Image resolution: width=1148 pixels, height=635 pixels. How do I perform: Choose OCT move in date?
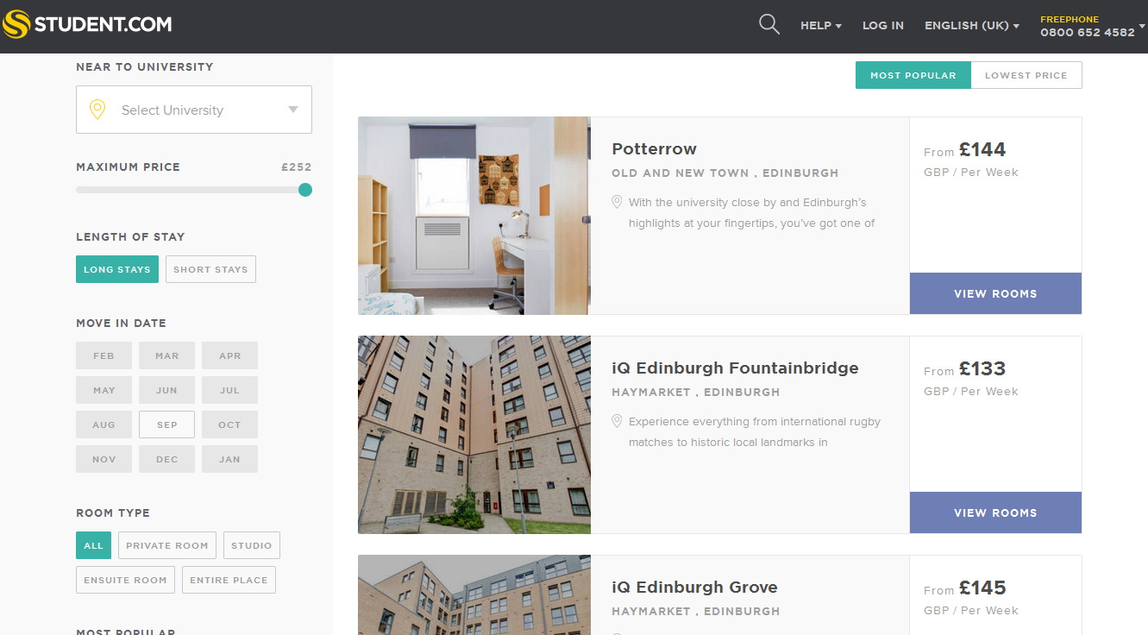(x=229, y=424)
